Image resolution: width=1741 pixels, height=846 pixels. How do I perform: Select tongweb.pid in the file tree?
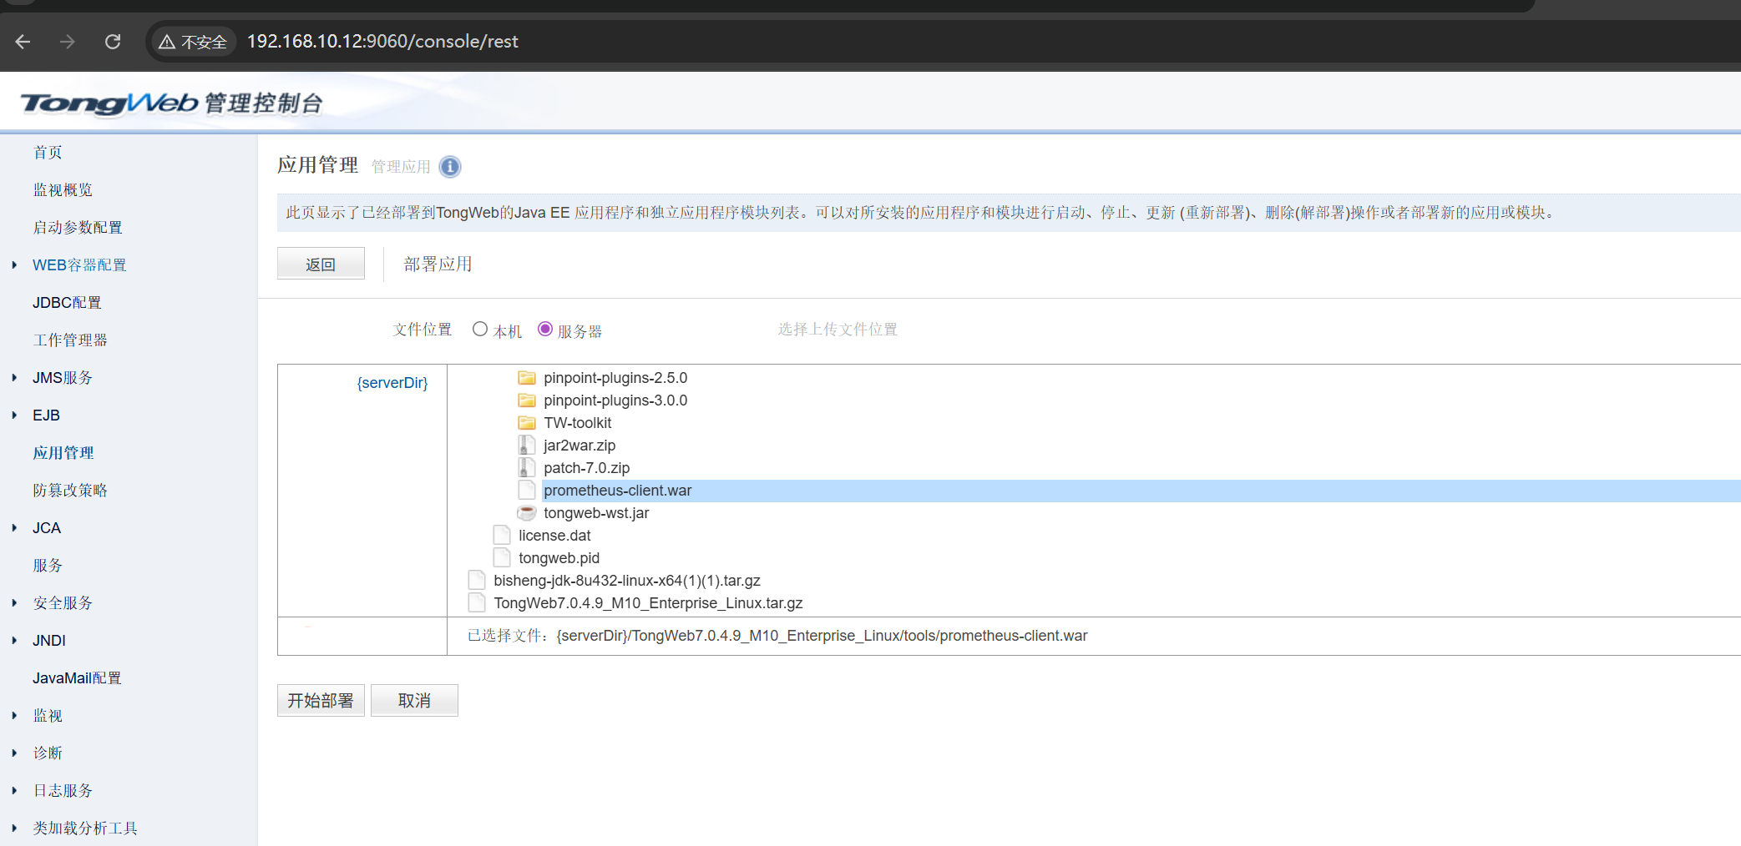[559, 558]
